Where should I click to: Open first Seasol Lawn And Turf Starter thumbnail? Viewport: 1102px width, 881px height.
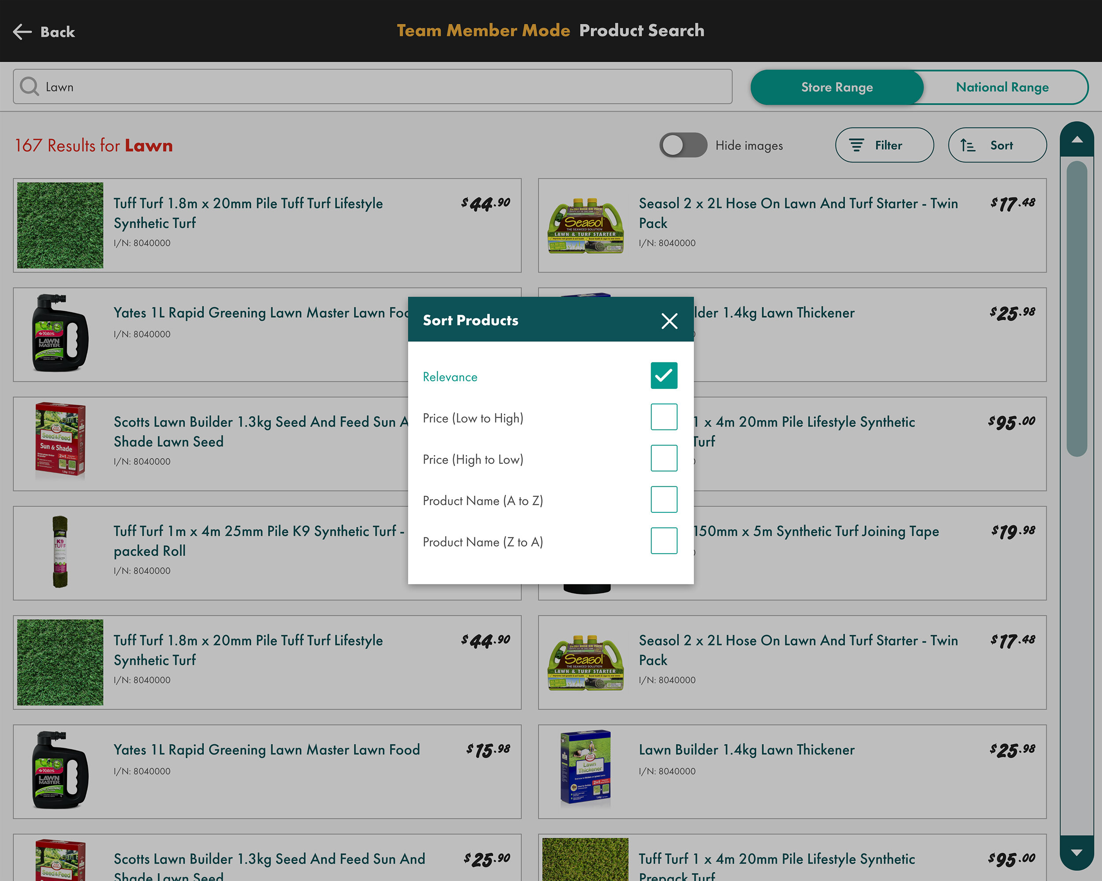tap(585, 225)
